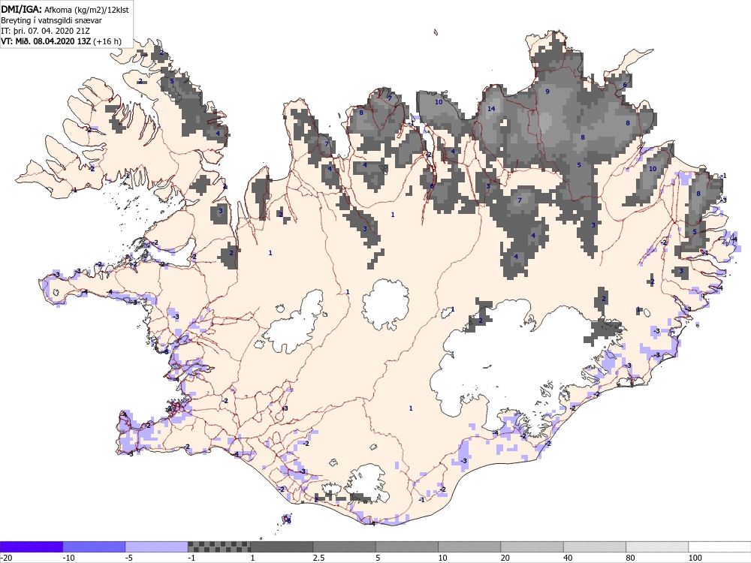Click the '2.5' legend scale label
This screenshot has width=751, height=563.
(x=318, y=558)
